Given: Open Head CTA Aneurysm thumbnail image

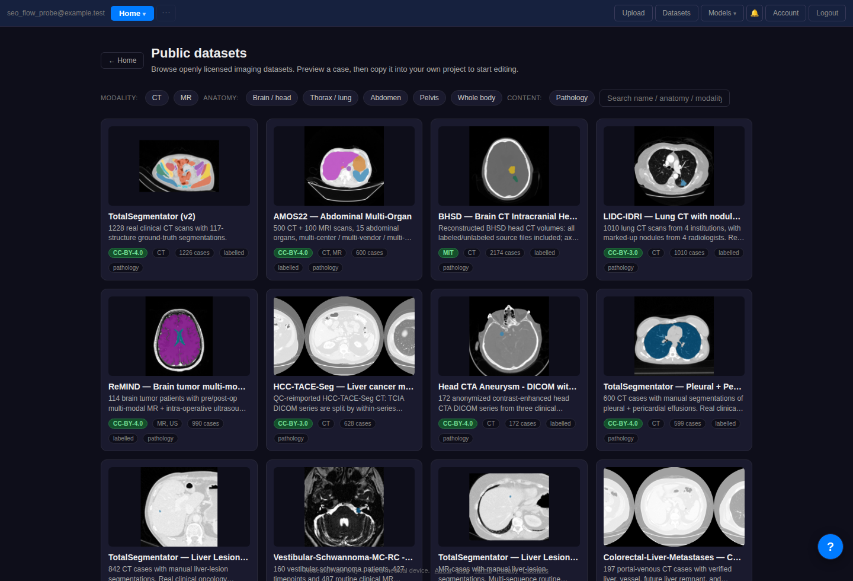Looking at the screenshot, I should [x=509, y=336].
